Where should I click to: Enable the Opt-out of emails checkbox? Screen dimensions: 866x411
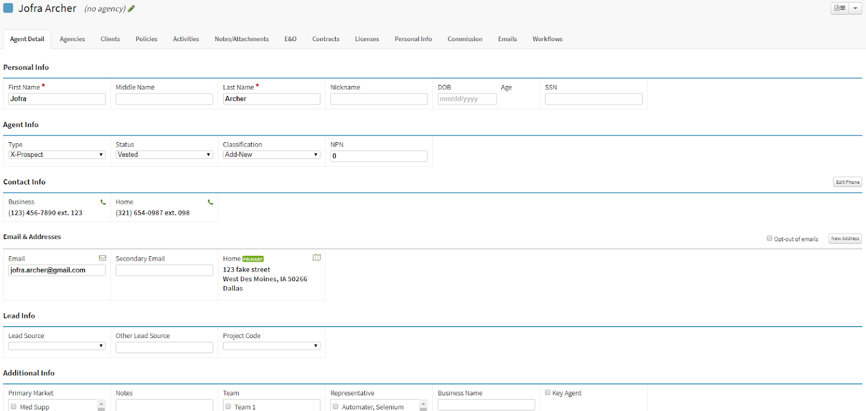click(770, 238)
